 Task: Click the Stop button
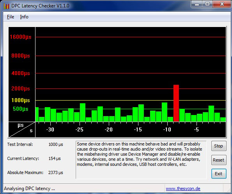coord(219,146)
